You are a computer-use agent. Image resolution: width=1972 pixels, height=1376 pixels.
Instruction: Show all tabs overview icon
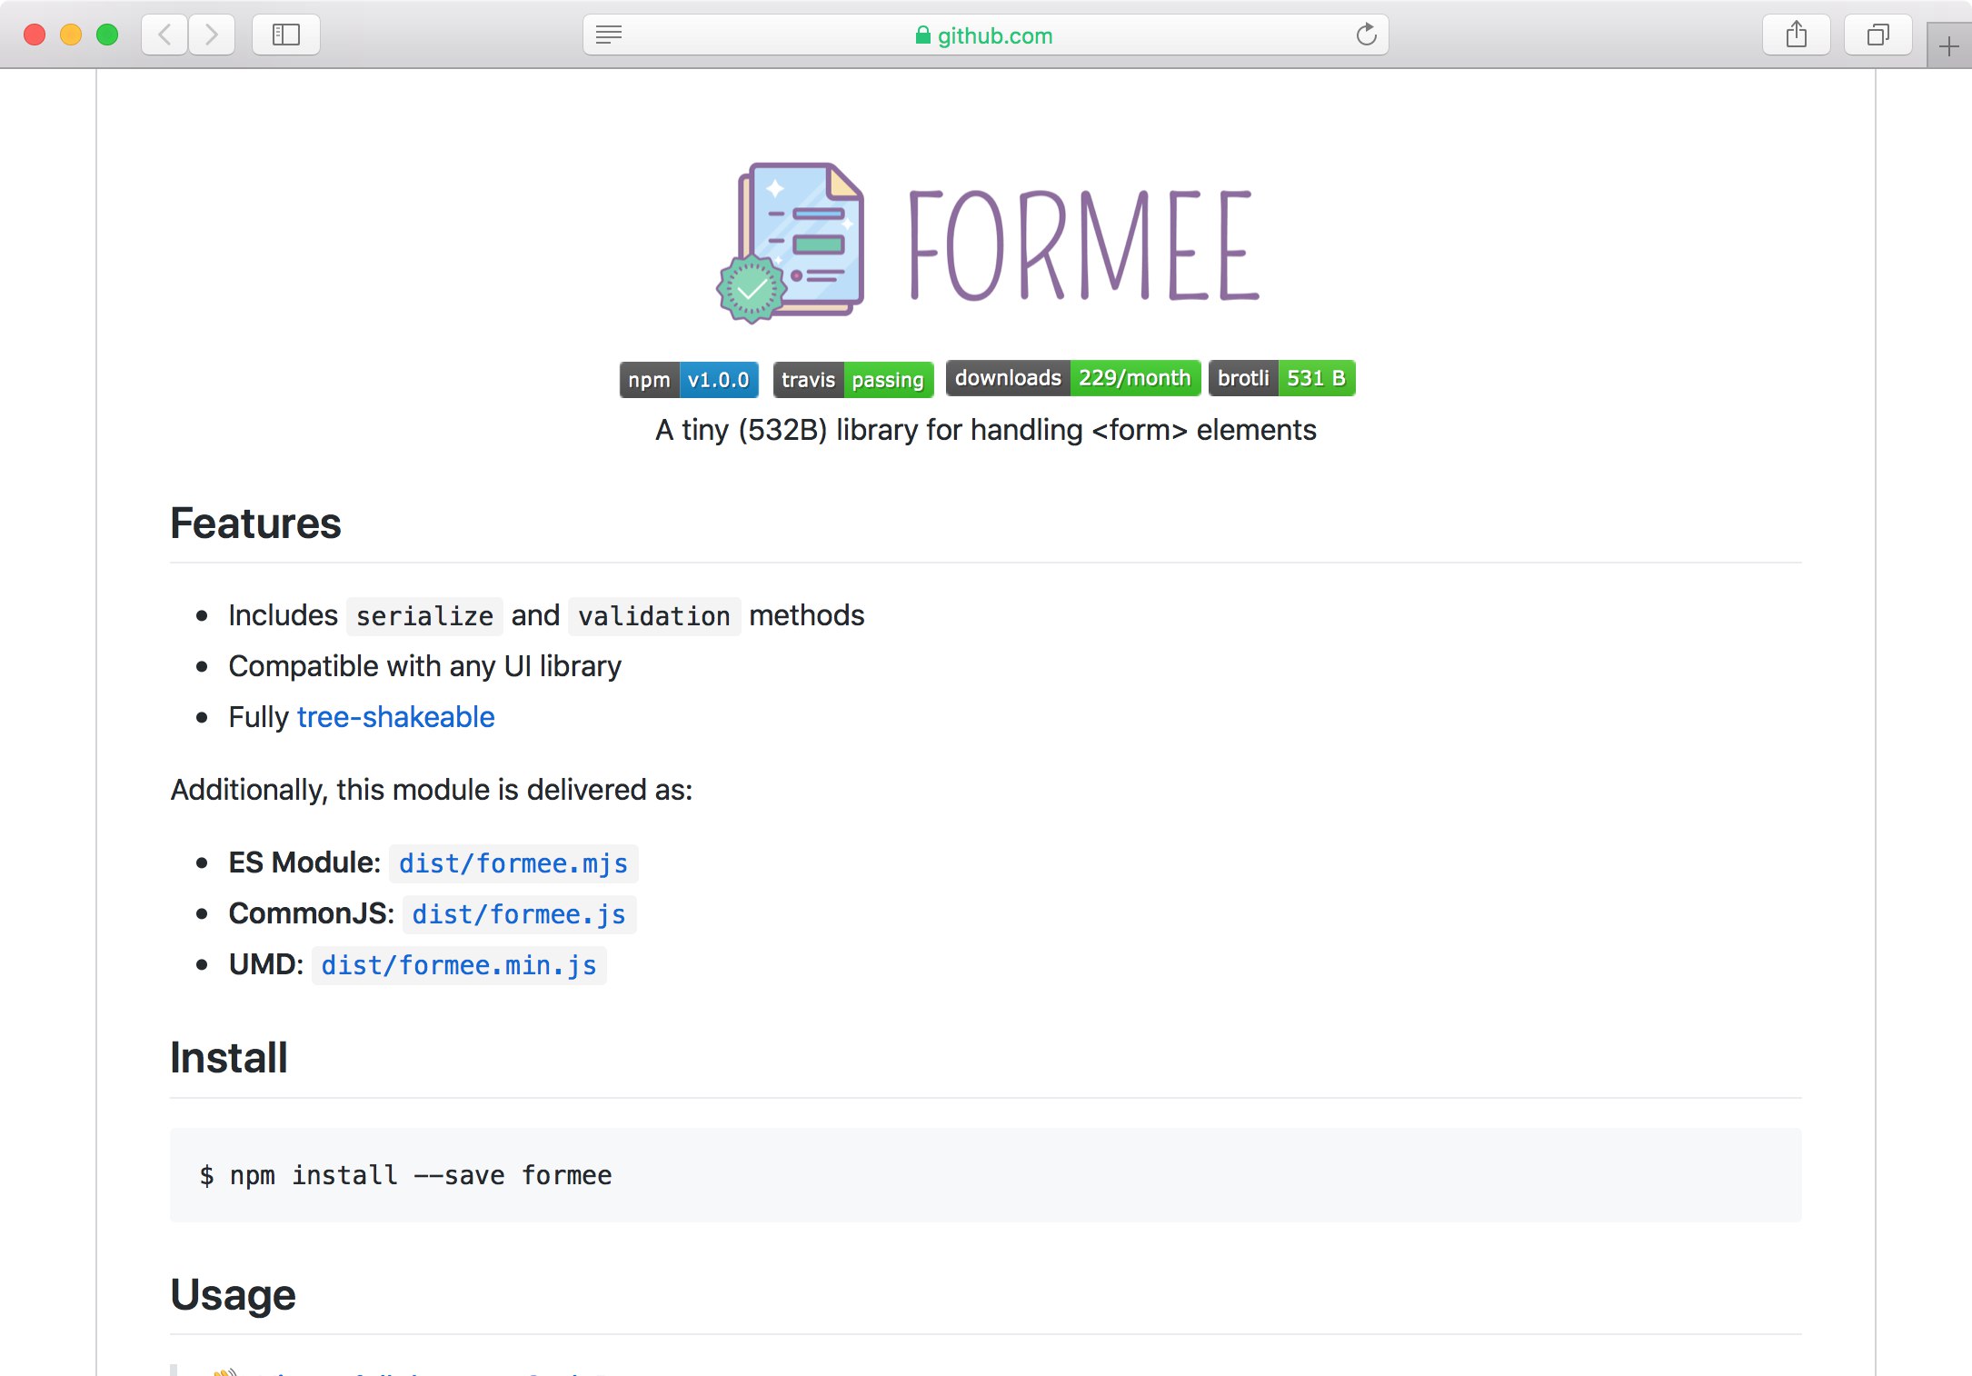click(x=1878, y=35)
